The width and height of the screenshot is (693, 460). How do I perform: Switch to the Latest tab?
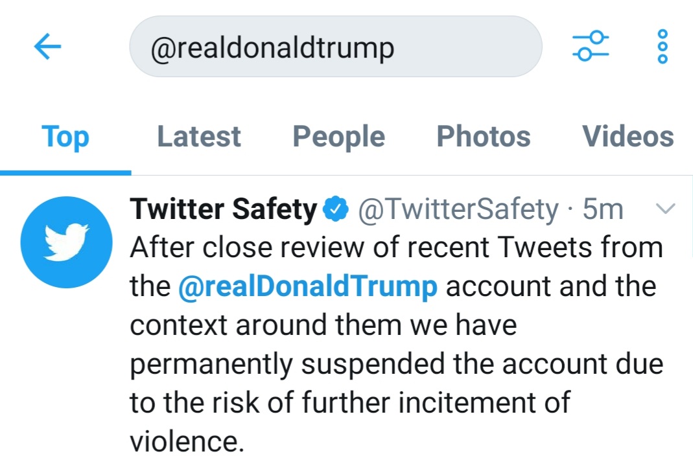(198, 137)
